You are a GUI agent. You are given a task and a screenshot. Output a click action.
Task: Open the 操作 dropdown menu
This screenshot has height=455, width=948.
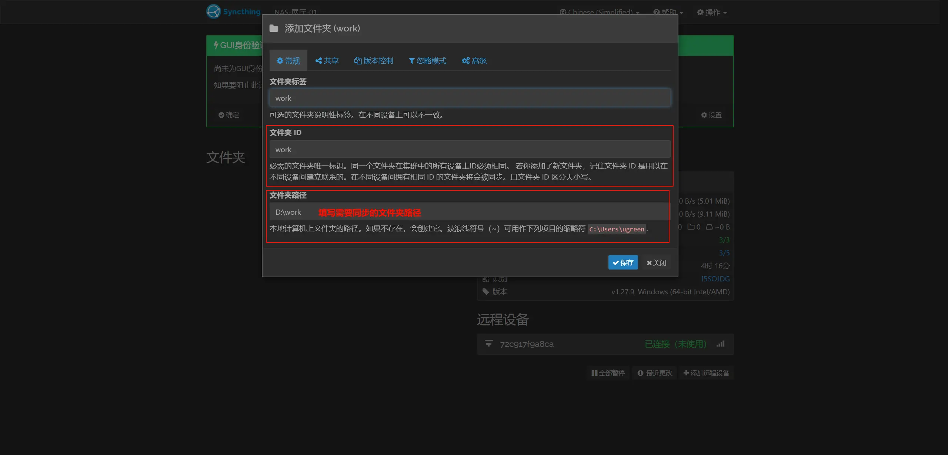[x=711, y=12]
